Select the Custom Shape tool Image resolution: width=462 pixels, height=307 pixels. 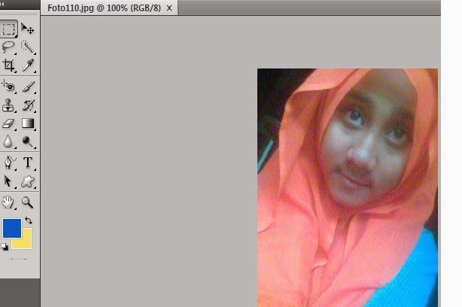click(28, 181)
